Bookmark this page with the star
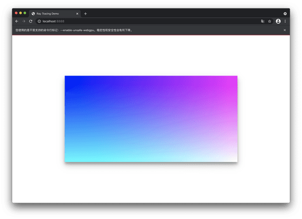 click(269, 21)
